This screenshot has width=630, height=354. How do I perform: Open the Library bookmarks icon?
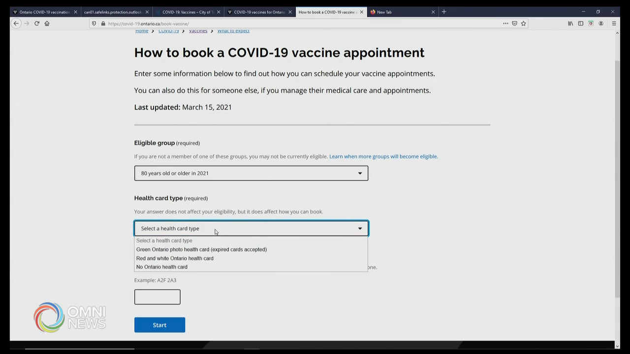tap(570, 23)
